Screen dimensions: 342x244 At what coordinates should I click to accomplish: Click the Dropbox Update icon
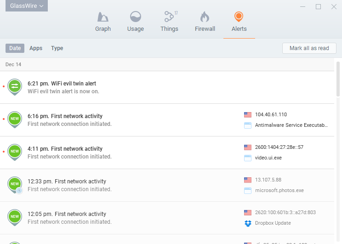pyautogui.click(x=248, y=223)
